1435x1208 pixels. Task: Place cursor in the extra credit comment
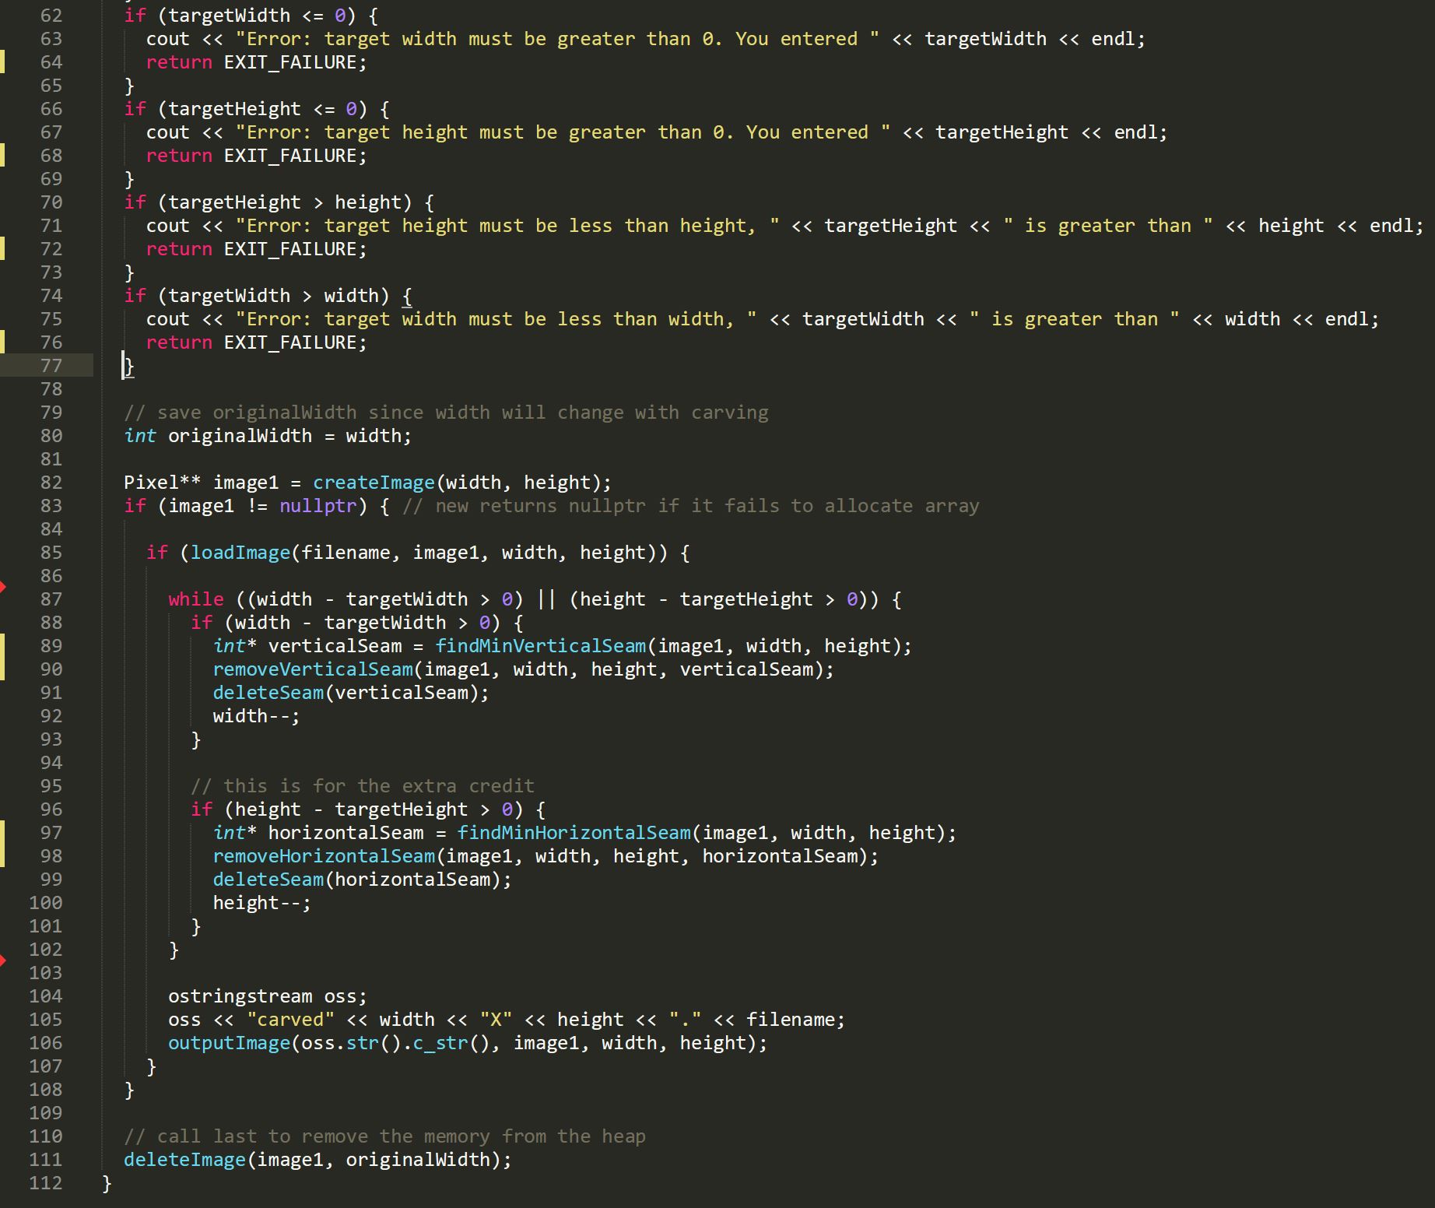point(362,785)
